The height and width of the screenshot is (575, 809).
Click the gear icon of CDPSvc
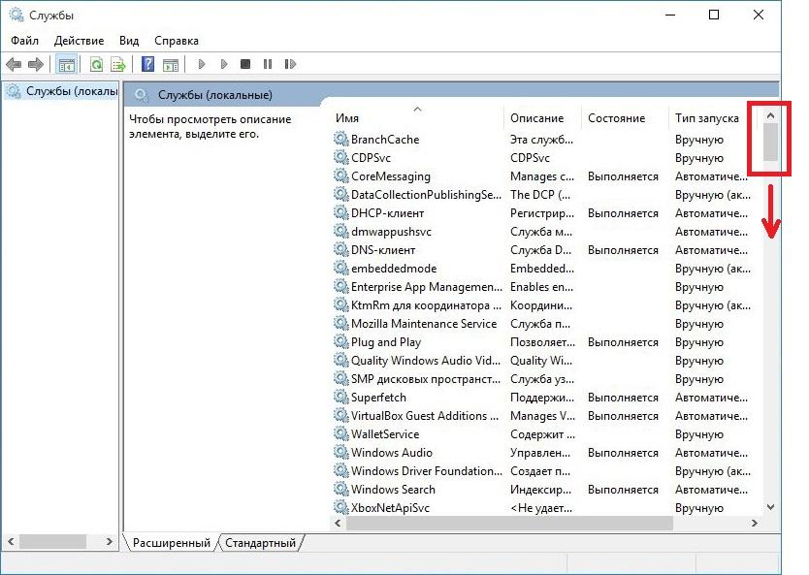340,157
